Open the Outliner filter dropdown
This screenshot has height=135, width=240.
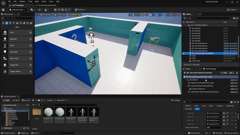(x=185, y=18)
